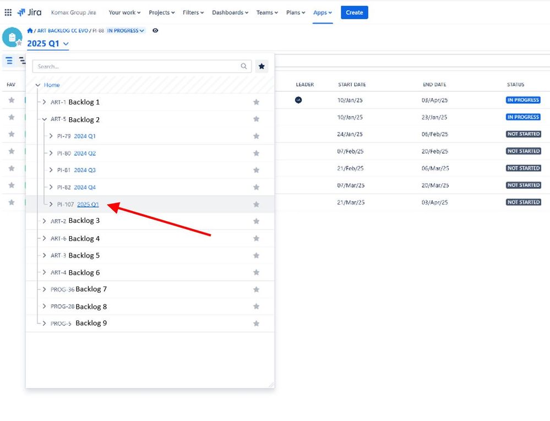Click the home breadcrumb icon
550x421 pixels.
[30, 30]
